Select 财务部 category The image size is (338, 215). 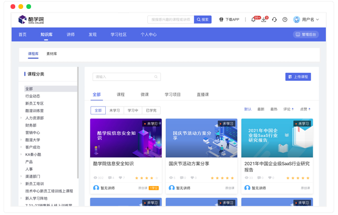tap(31, 125)
